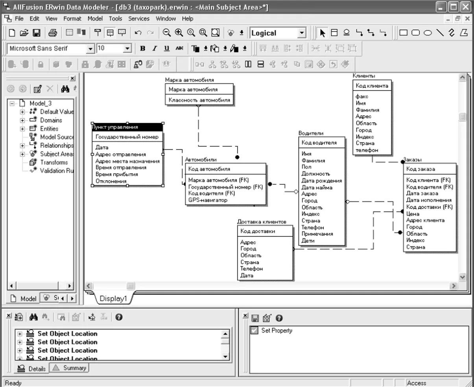The width and height of the screenshot is (474, 387).
Task: Select the Subtype relationship tool
Action: (x=347, y=33)
